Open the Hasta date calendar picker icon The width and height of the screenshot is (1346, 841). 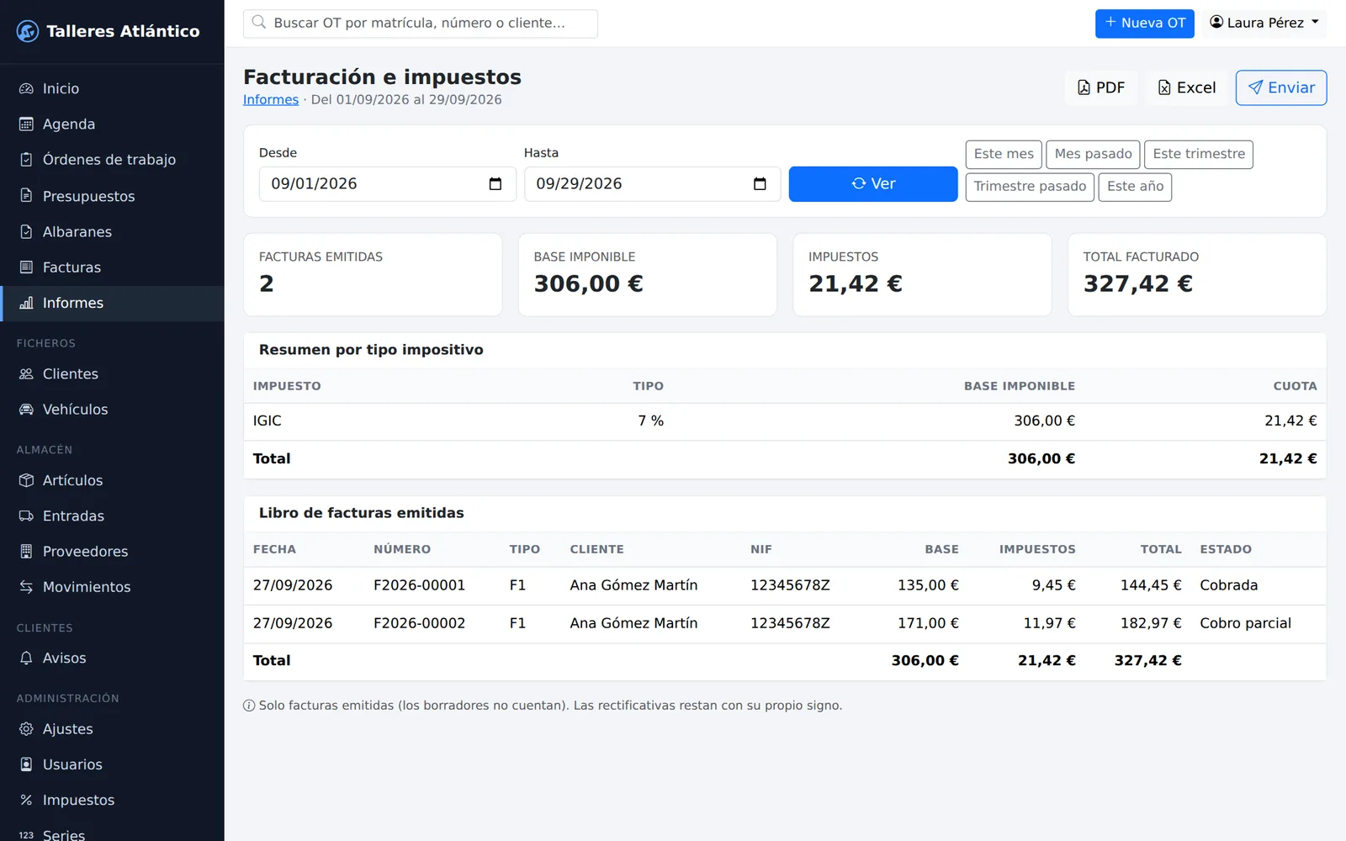click(x=760, y=184)
